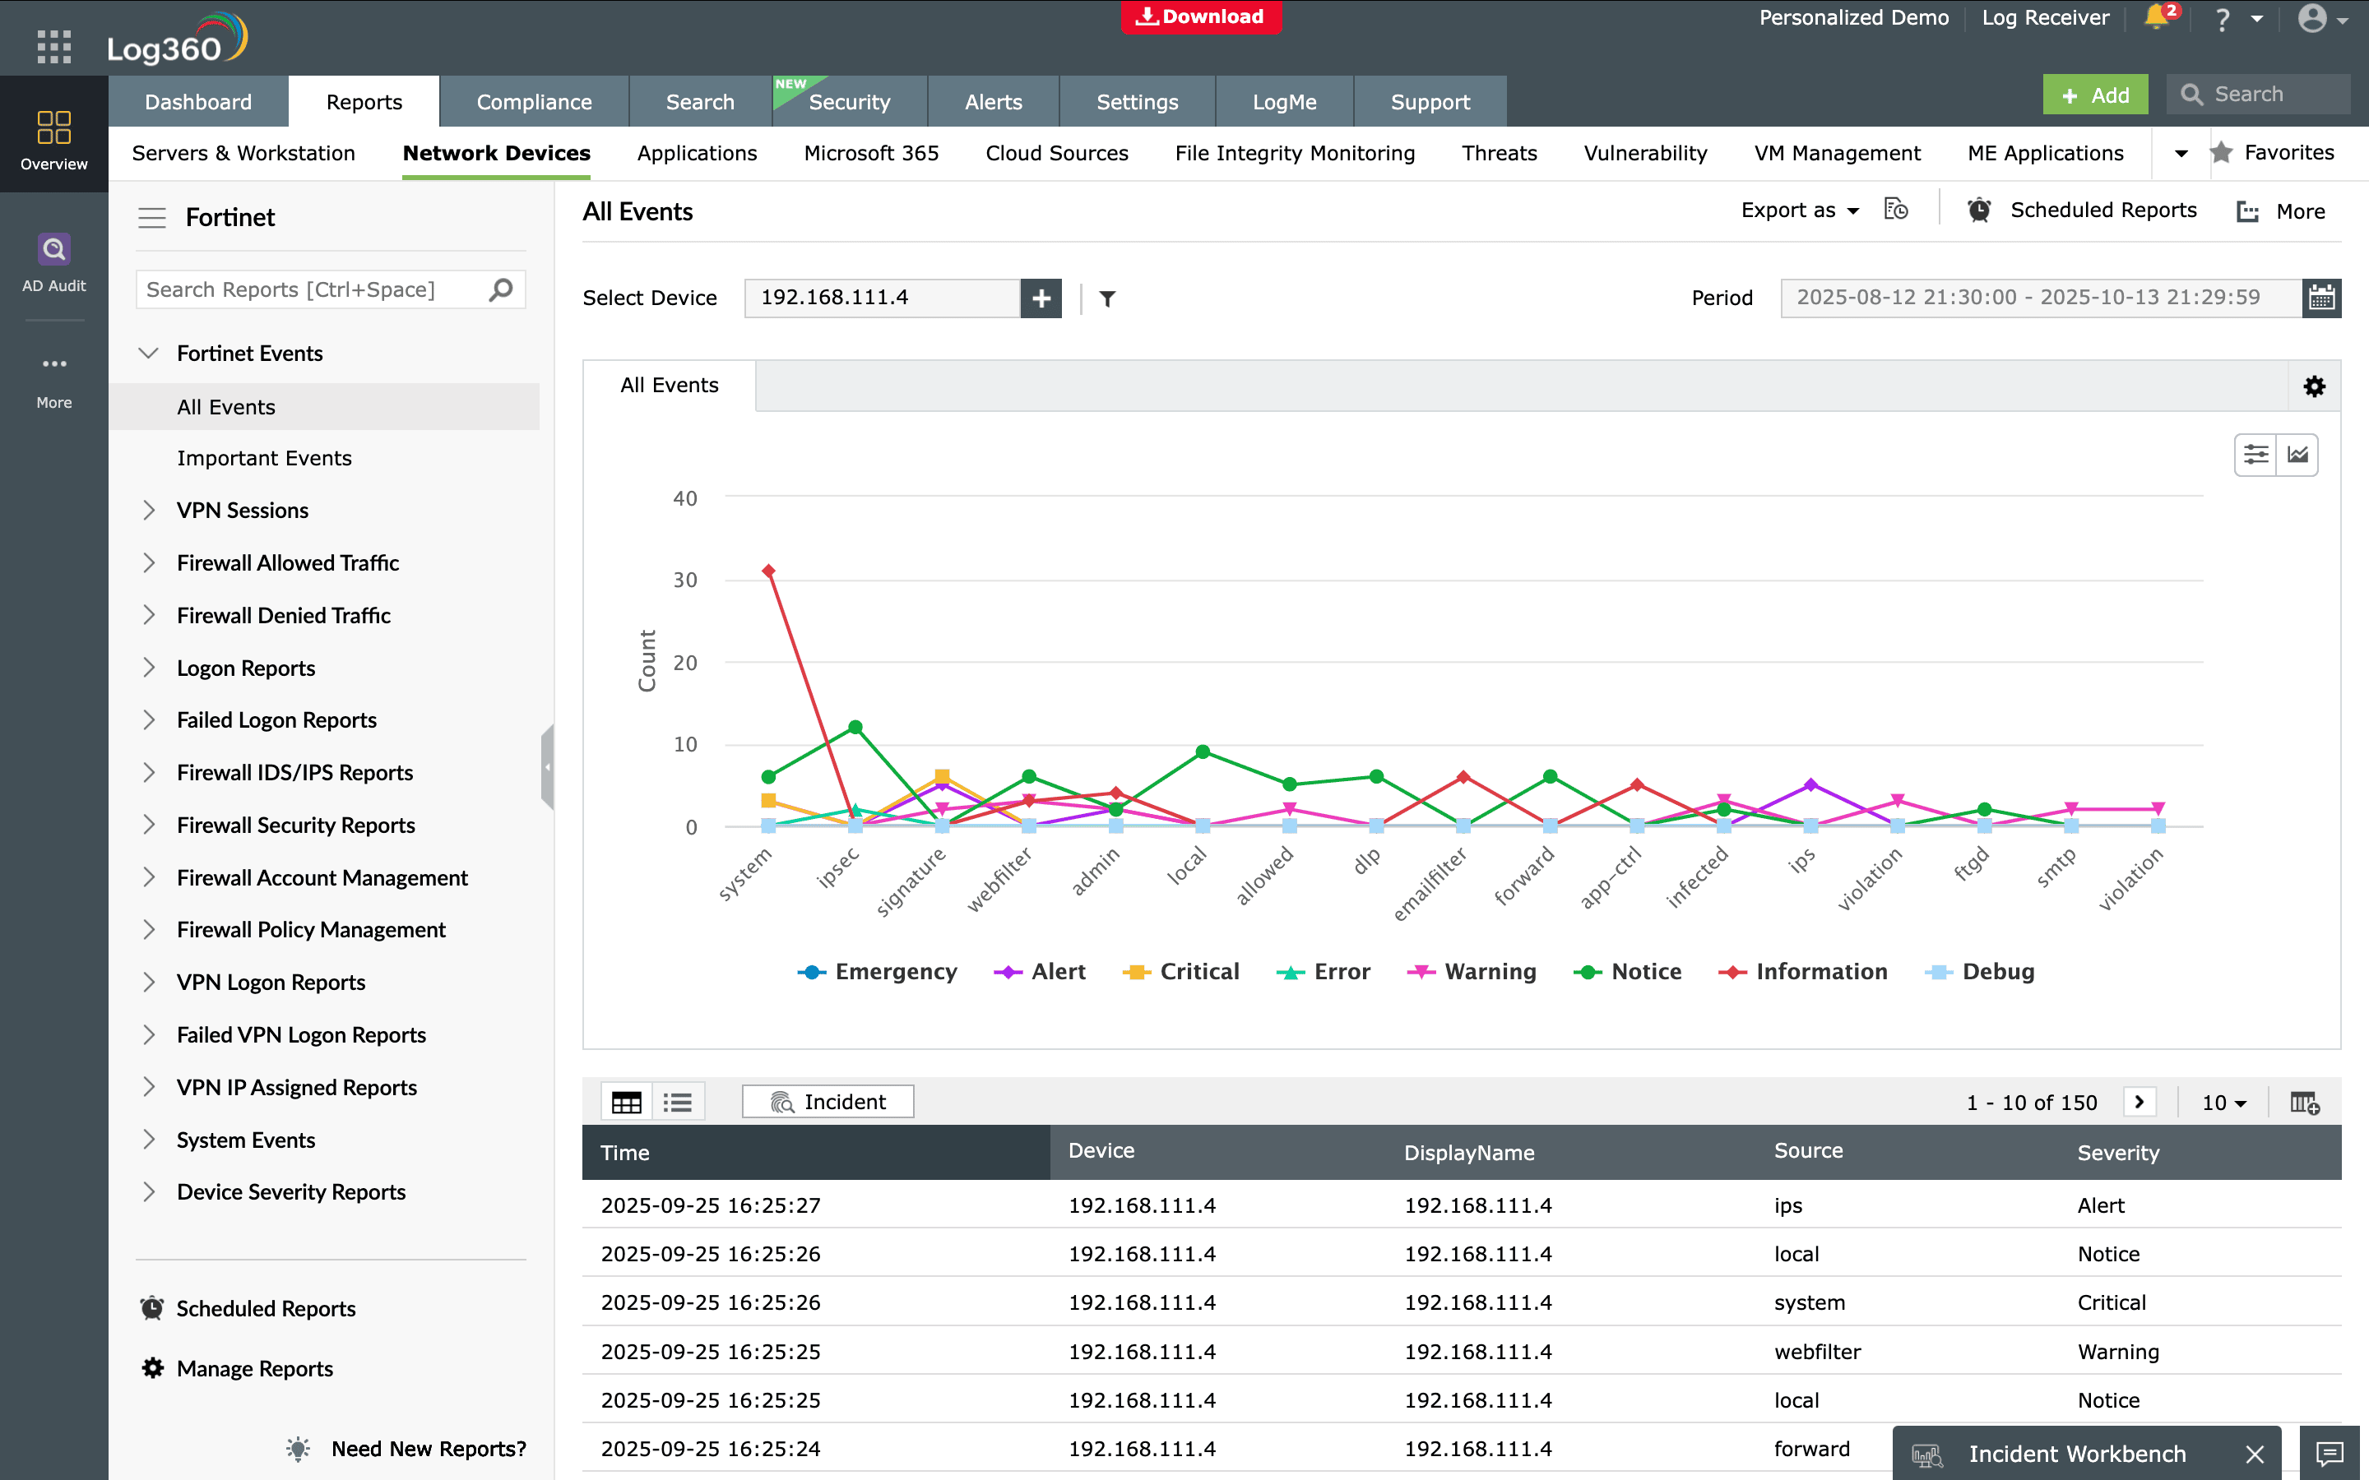Open the Threats report category

(x=1499, y=153)
